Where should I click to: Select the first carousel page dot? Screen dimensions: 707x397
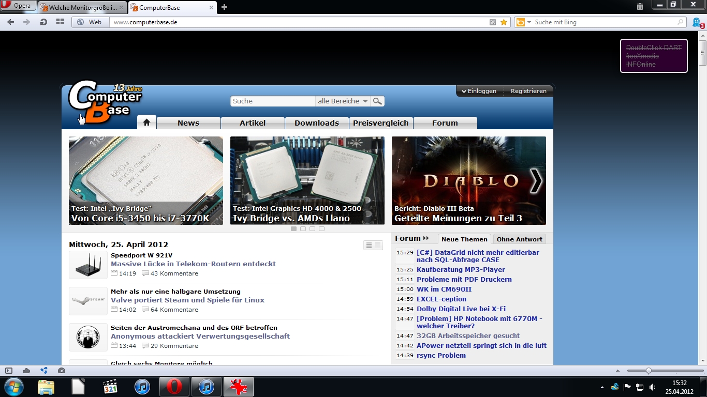coord(294,228)
